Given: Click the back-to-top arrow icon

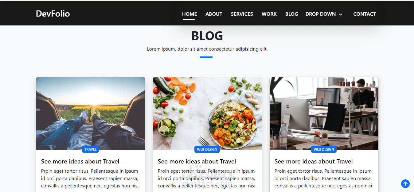Looking at the screenshot, I should tap(405, 184).
